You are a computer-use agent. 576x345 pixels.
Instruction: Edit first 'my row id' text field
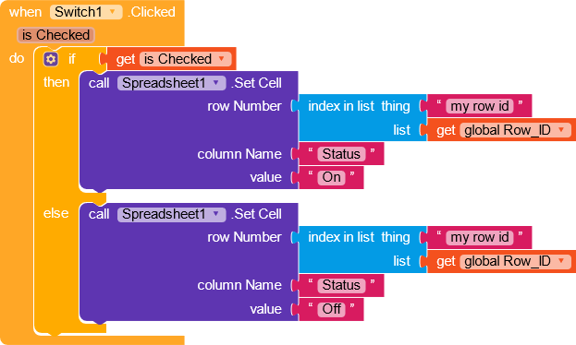pyautogui.click(x=480, y=106)
